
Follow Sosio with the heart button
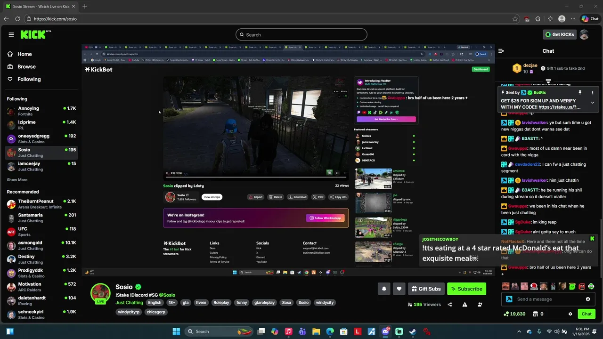[x=399, y=289]
